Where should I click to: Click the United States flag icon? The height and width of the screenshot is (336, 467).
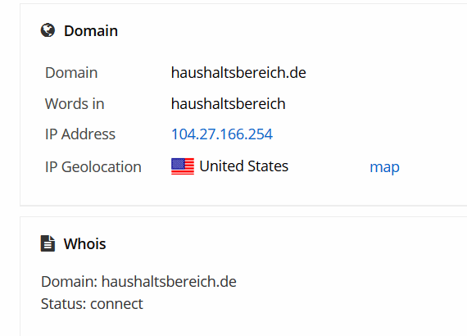pyautogui.click(x=183, y=166)
